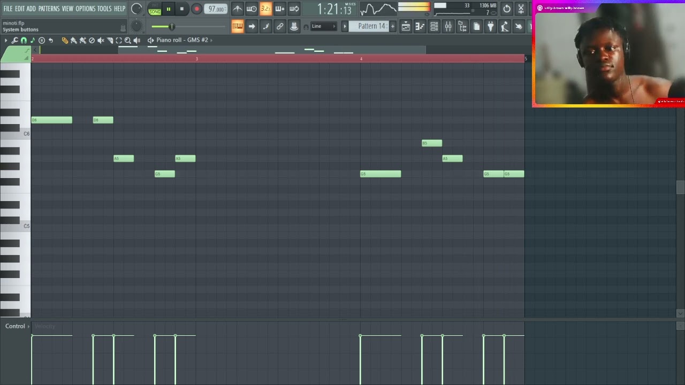The height and width of the screenshot is (385, 685).
Task: Click the main volume knob
Action: [136, 9]
